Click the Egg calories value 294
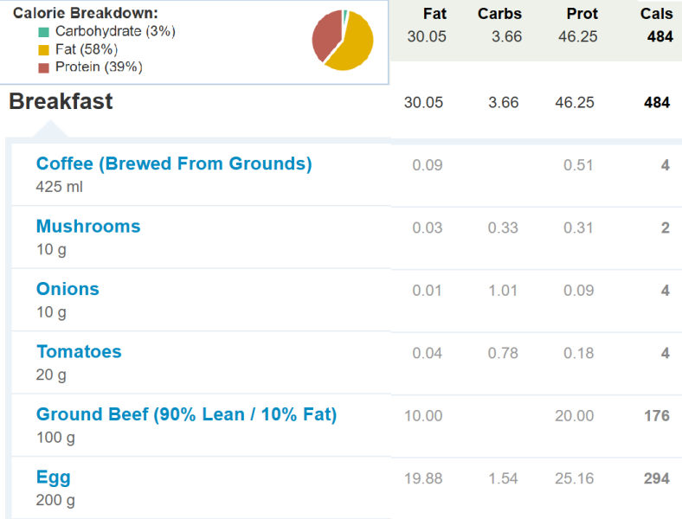682x519 pixels. (x=657, y=478)
